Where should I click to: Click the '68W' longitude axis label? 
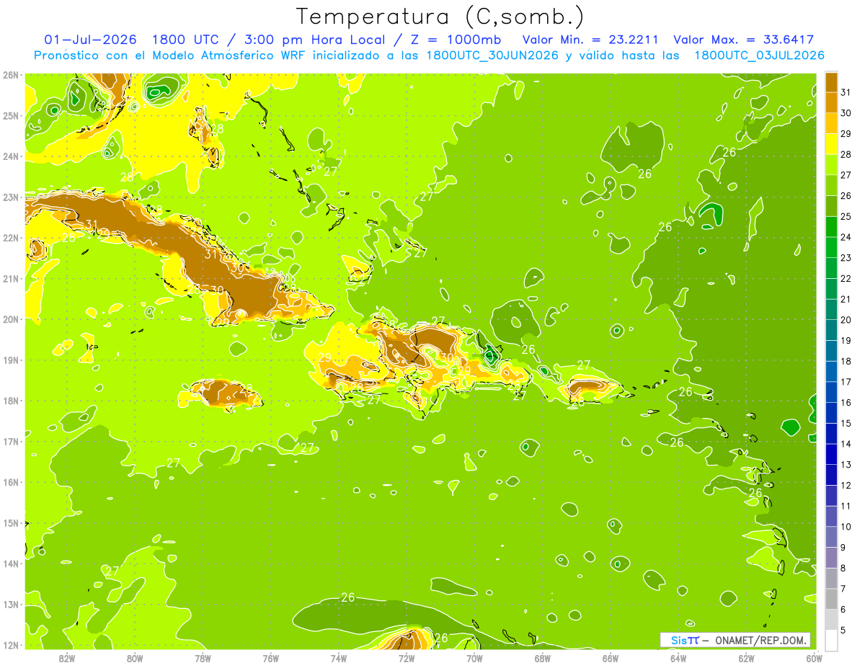[x=543, y=658]
